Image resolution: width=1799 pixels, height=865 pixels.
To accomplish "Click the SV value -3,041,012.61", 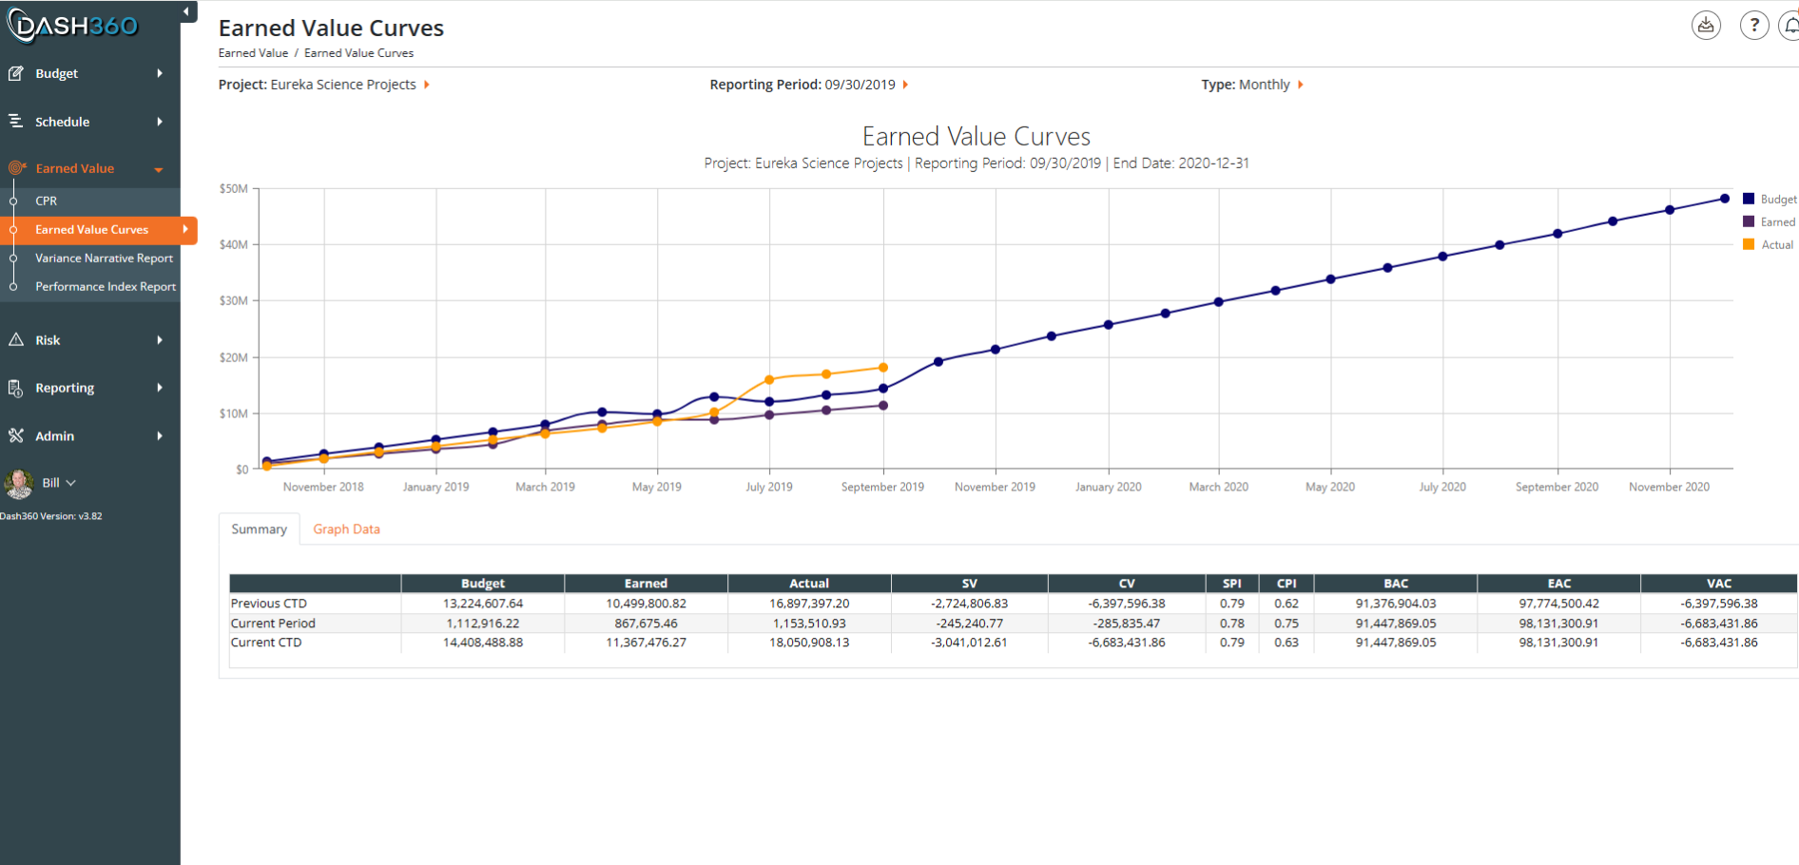I will point(969,643).
